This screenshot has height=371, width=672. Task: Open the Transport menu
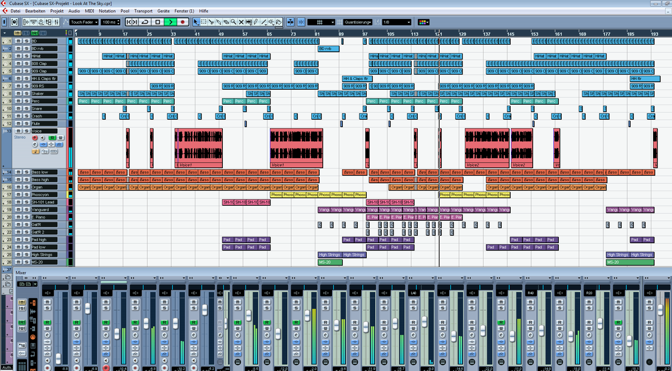click(x=143, y=11)
